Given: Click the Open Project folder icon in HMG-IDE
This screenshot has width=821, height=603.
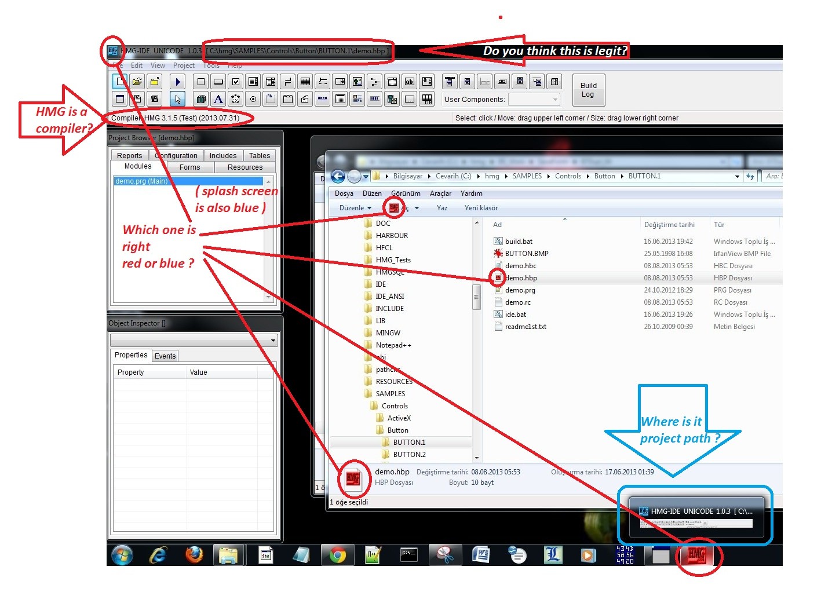Looking at the screenshot, I should (137, 82).
